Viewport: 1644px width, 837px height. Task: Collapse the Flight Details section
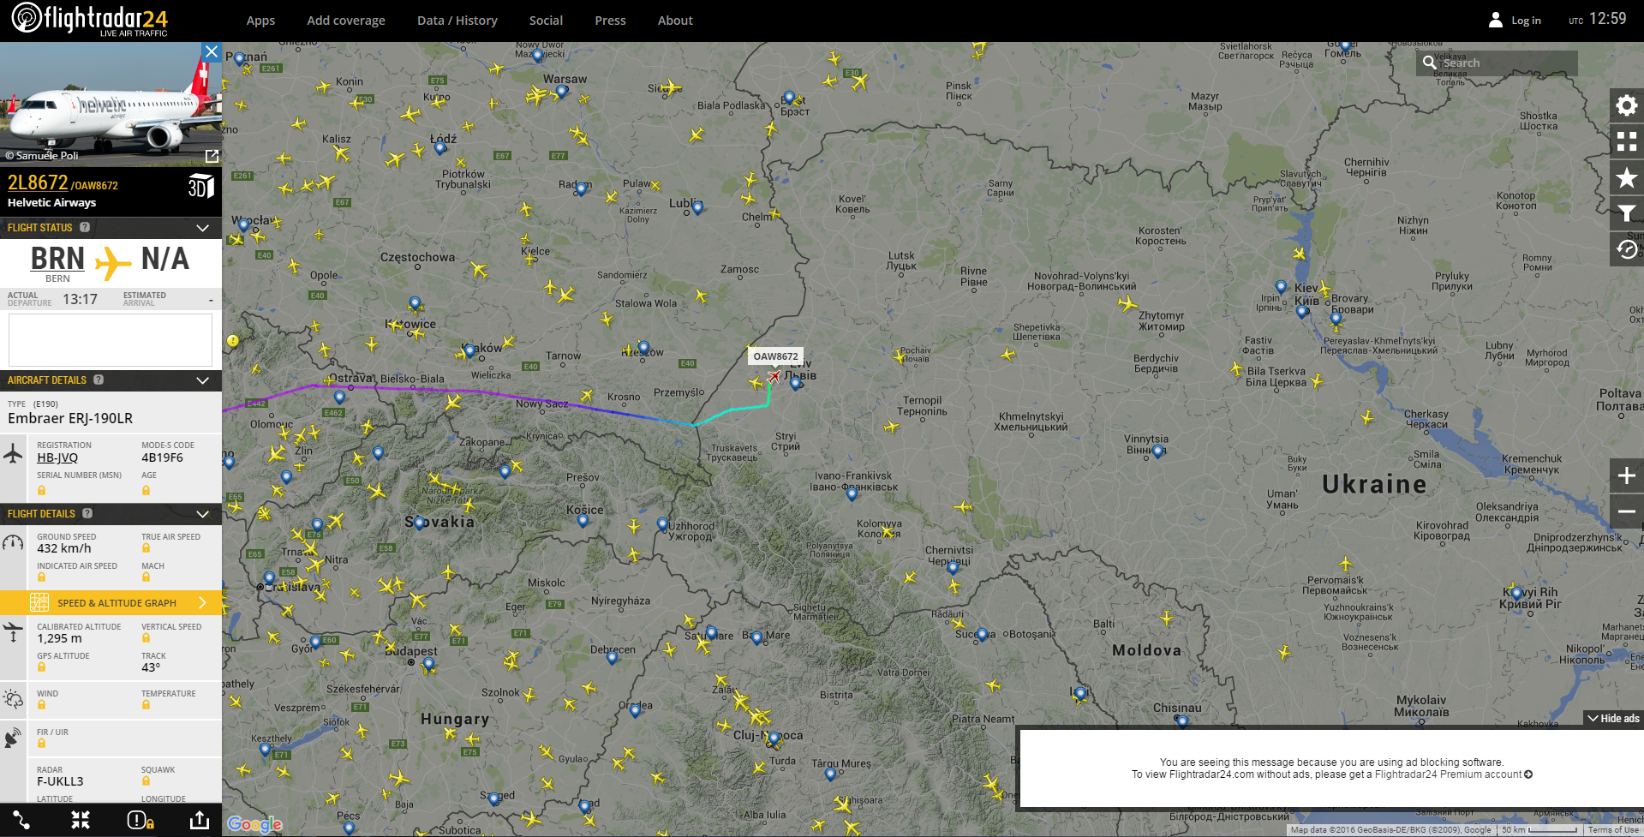coord(203,514)
